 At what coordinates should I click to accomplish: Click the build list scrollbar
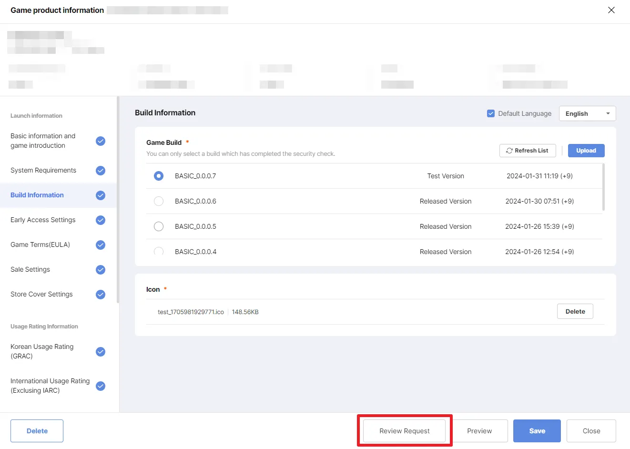[603, 187]
